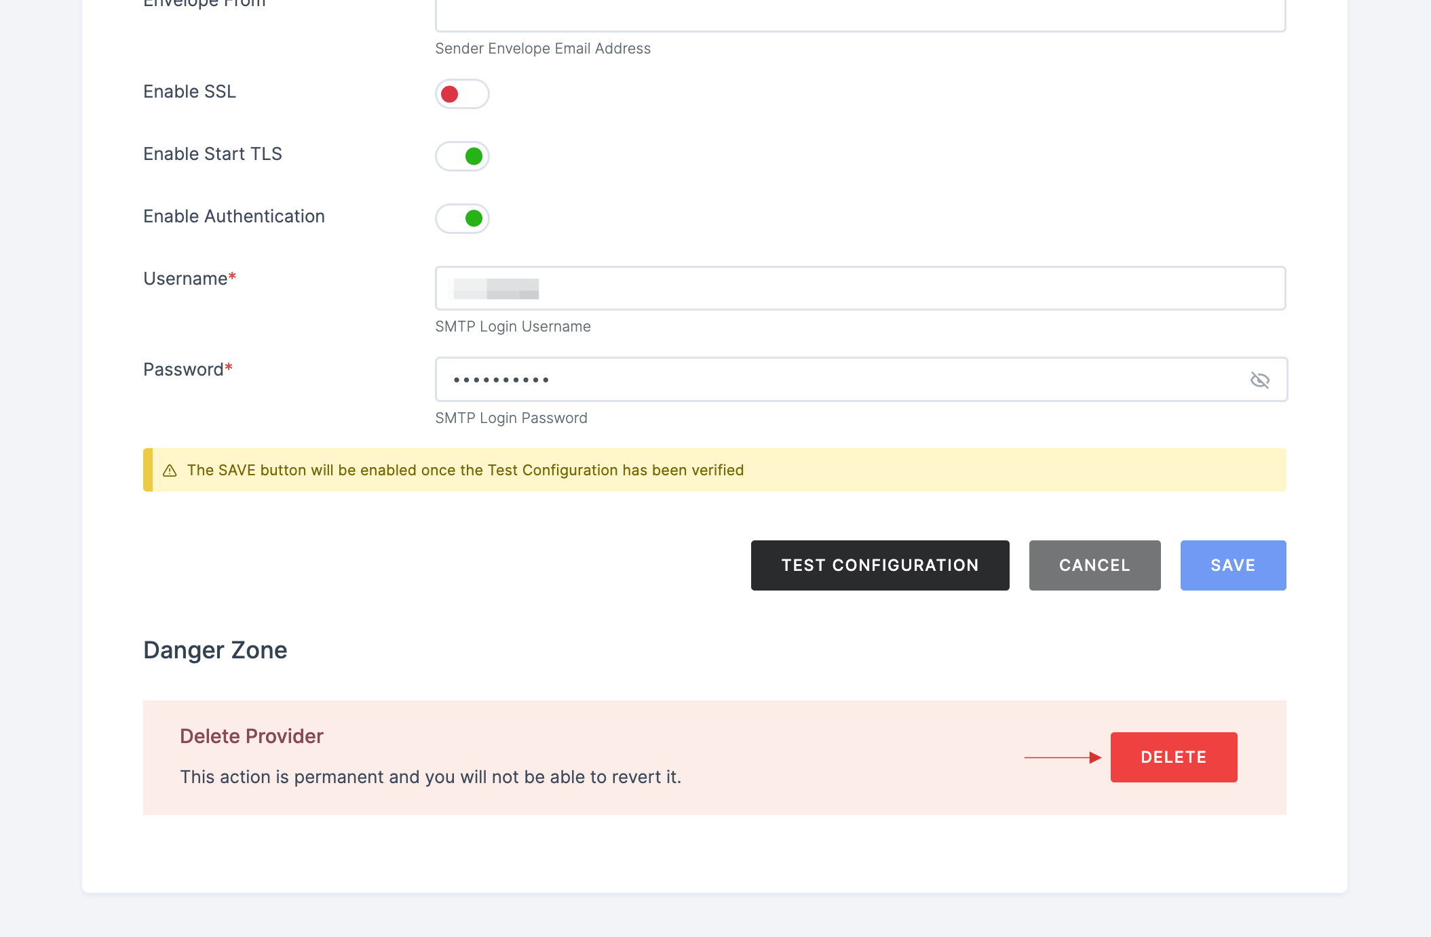Click the warning icon in the yellow banner

tap(170, 471)
